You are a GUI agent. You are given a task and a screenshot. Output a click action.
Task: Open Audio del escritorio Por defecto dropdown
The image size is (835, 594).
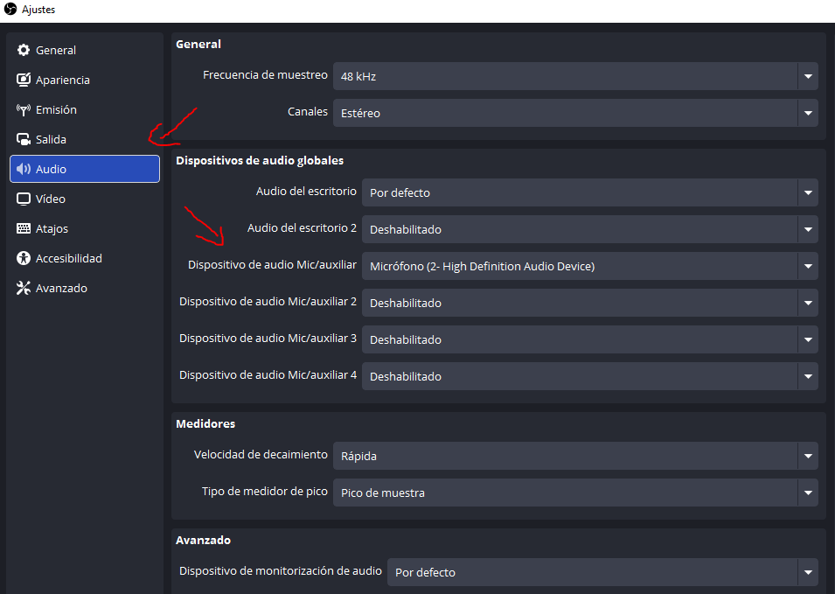click(590, 192)
